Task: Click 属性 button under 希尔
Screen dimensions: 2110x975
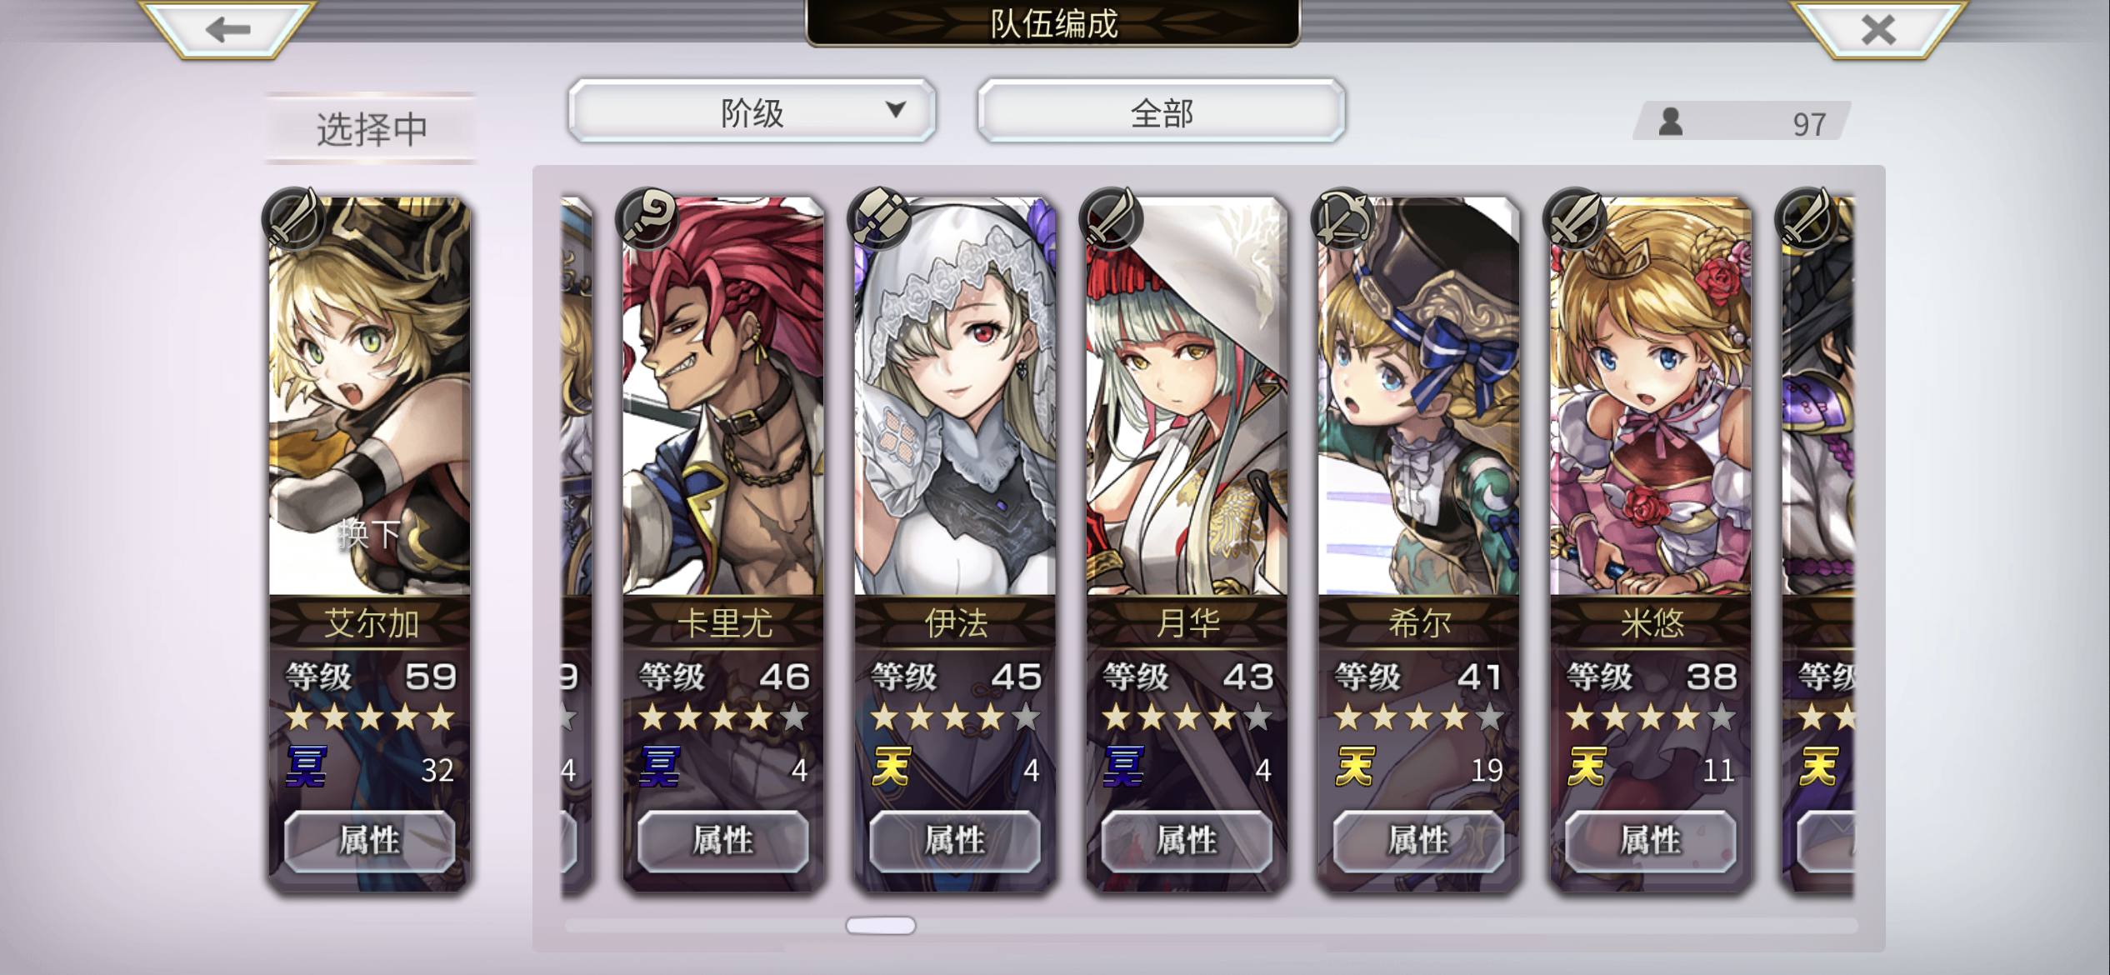Action: (1418, 840)
